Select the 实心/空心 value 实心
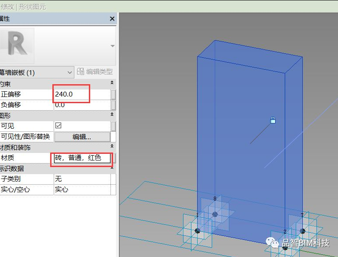338x257 pixels. coord(82,190)
